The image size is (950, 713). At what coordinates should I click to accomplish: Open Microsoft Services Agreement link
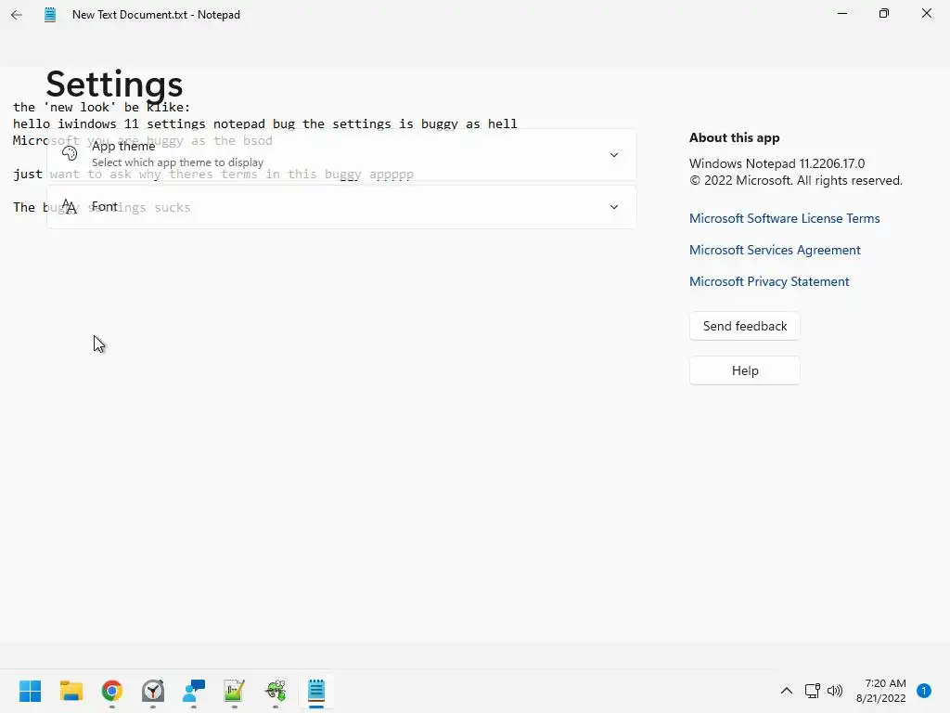point(775,250)
